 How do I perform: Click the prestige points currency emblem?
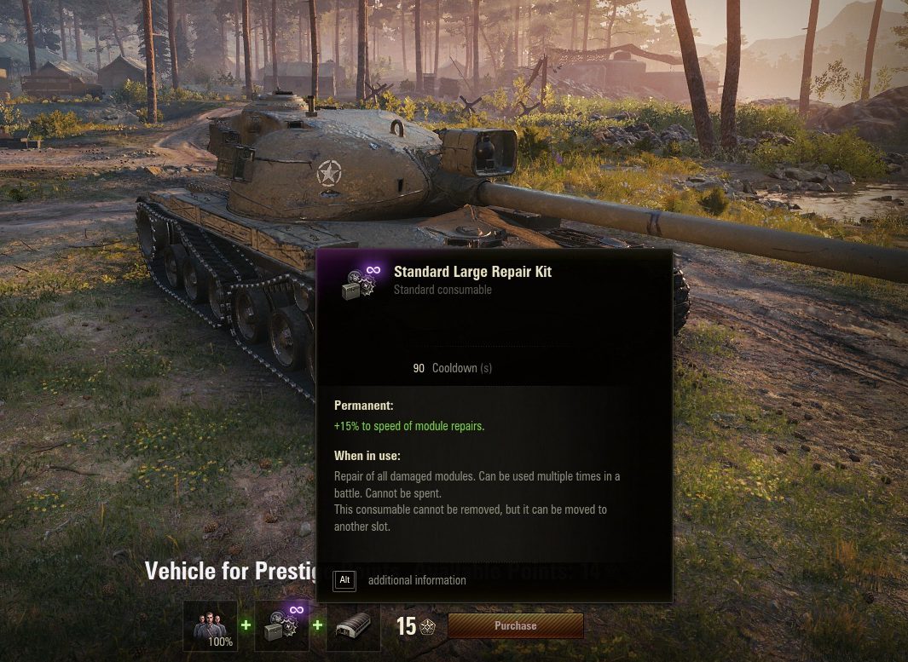tap(427, 626)
